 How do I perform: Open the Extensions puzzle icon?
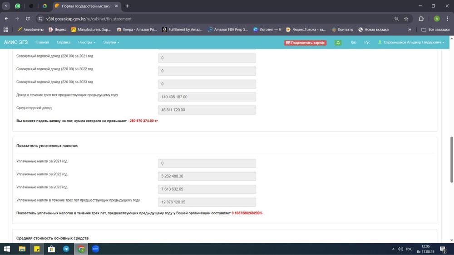click(421, 19)
